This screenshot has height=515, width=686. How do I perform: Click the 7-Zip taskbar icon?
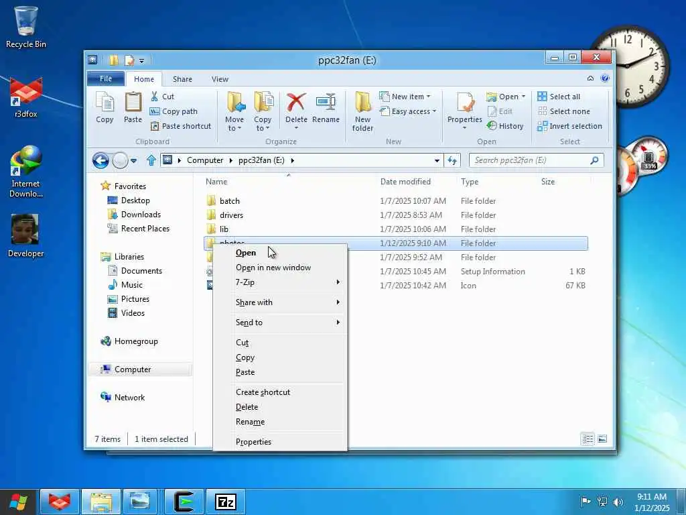[x=226, y=502]
